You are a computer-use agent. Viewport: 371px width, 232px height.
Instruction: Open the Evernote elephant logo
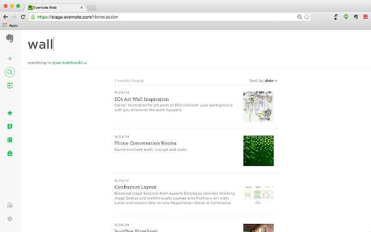pyautogui.click(x=10, y=38)
